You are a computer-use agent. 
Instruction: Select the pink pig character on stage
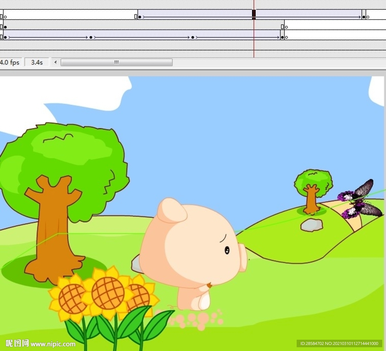coord(193,253)
